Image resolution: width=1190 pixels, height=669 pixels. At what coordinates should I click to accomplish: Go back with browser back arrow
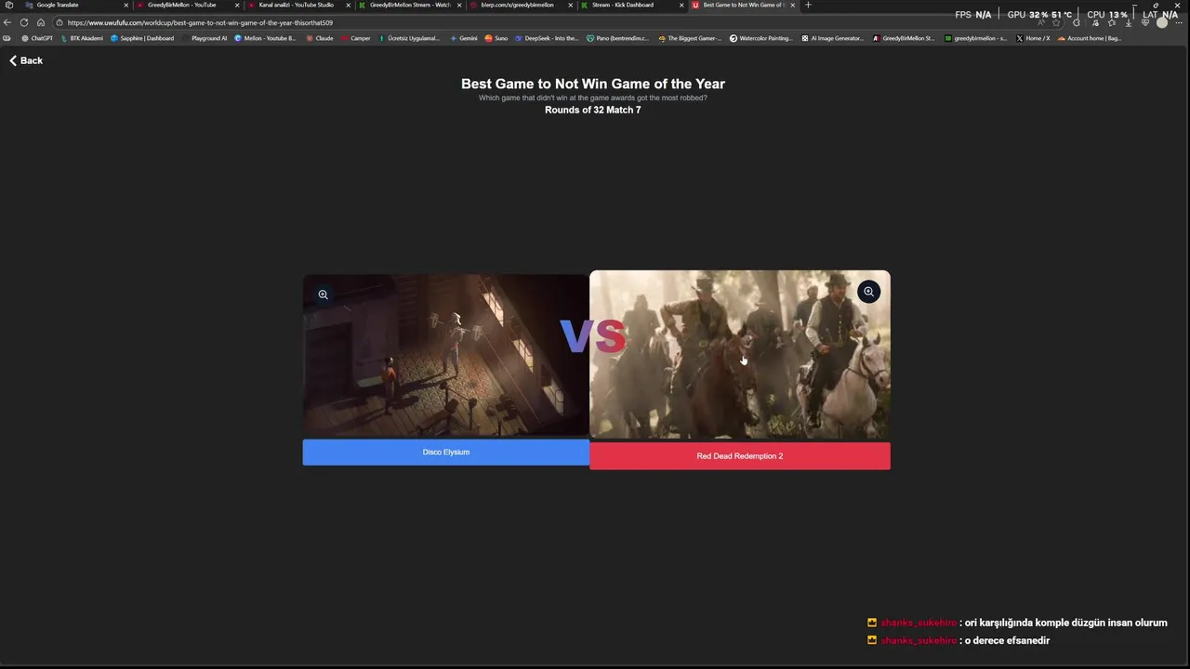click(7, 22)
